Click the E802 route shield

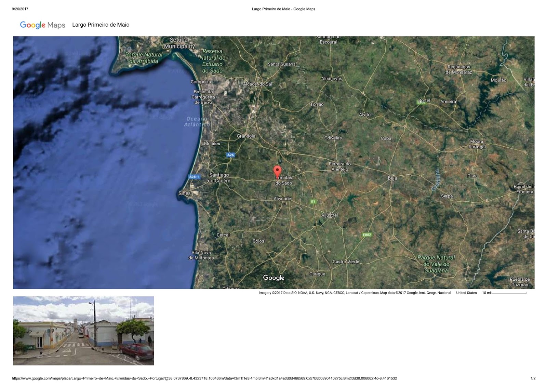[x=367, y=235]
